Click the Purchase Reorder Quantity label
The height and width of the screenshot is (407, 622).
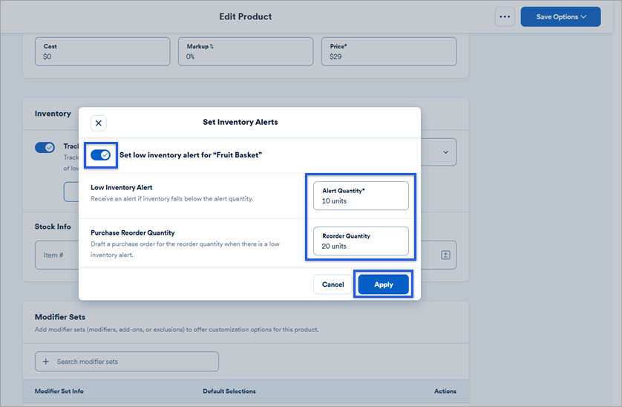pyautogui.click(x=133, y=232)
